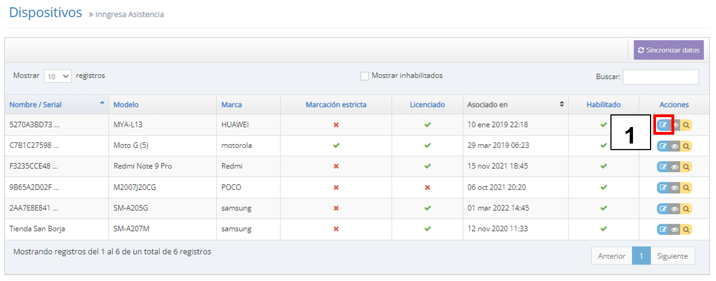The height and width of the screenshot is (281, 716).
Task: Disable the Moto G (5) device via eye icon
Action: [x=675, y=146]
